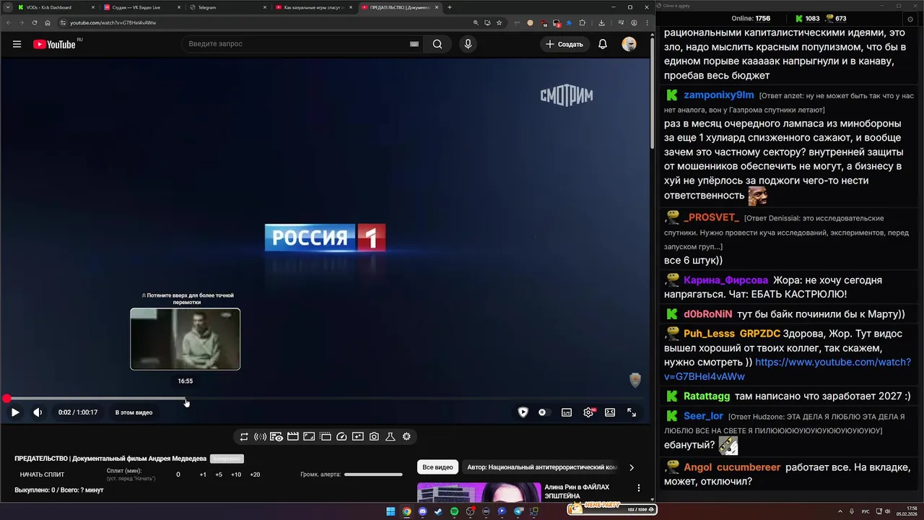Open YouTube notifications bell
The width and height of the screenshot is (924, 520).
point(603,44)
